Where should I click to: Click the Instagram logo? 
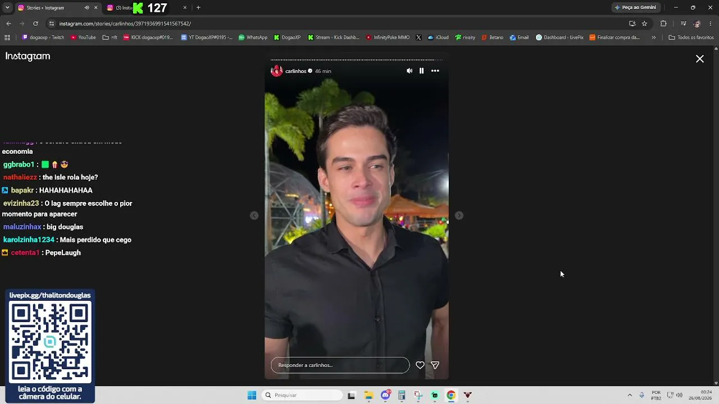[x=28, y=56]
